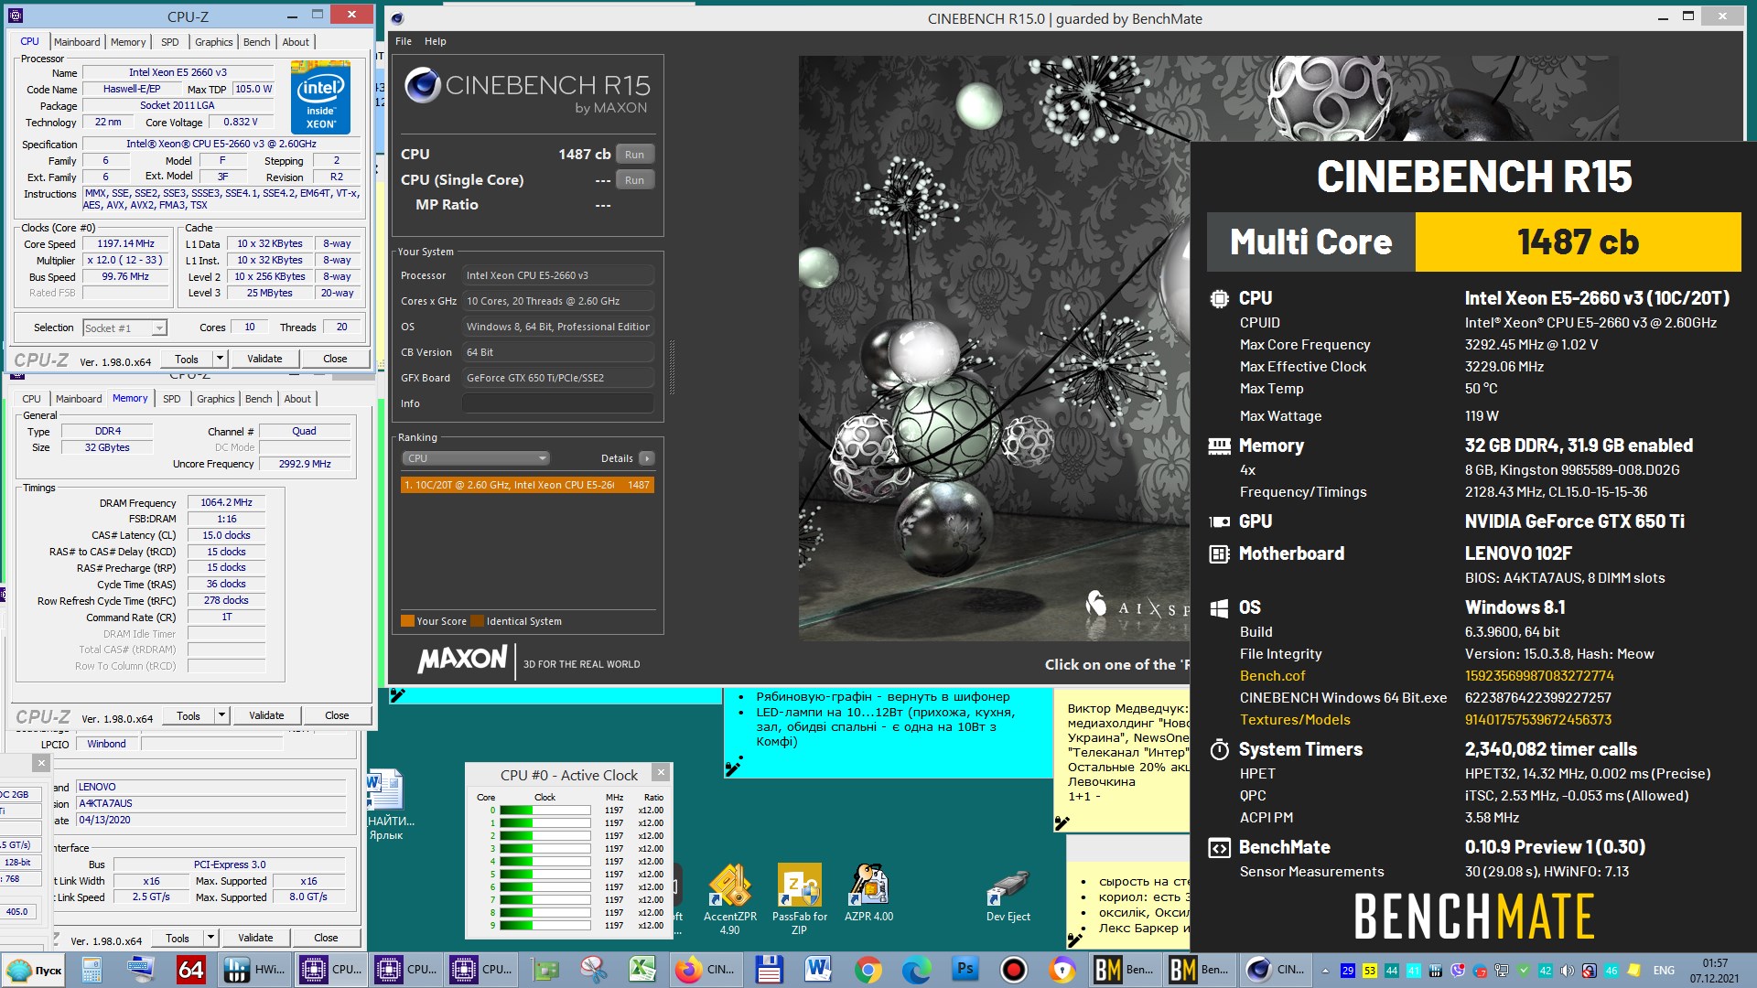Click the Close button in the CPU-Z Memory window
The width and height of the screenshot is (1757, 988).
click(337, 715)
